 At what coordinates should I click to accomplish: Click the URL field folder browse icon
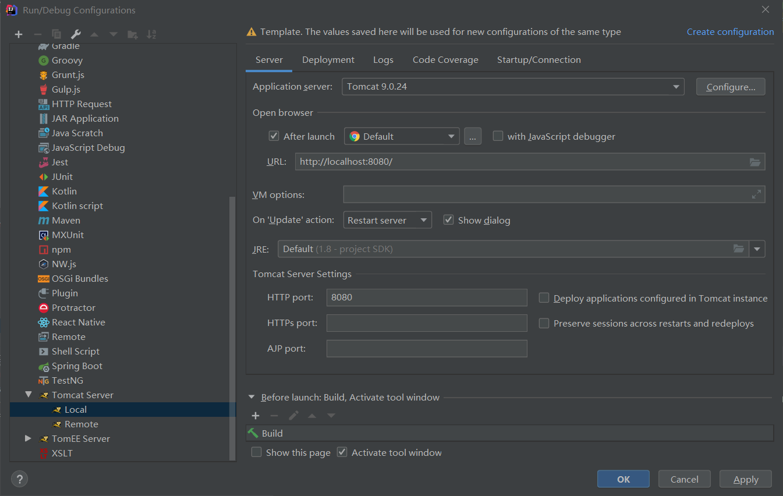point(755,162)
